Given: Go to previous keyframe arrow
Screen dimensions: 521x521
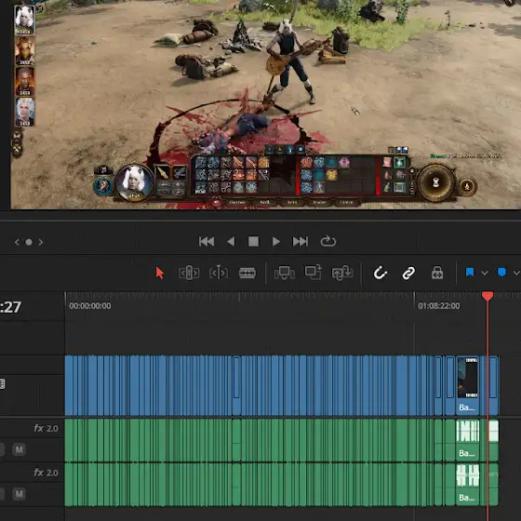Looking at the screenshot, I should coord(17,242).
